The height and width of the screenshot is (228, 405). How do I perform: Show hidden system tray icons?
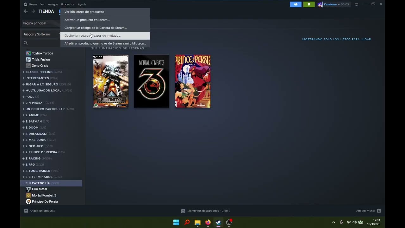tap(333, 222)
